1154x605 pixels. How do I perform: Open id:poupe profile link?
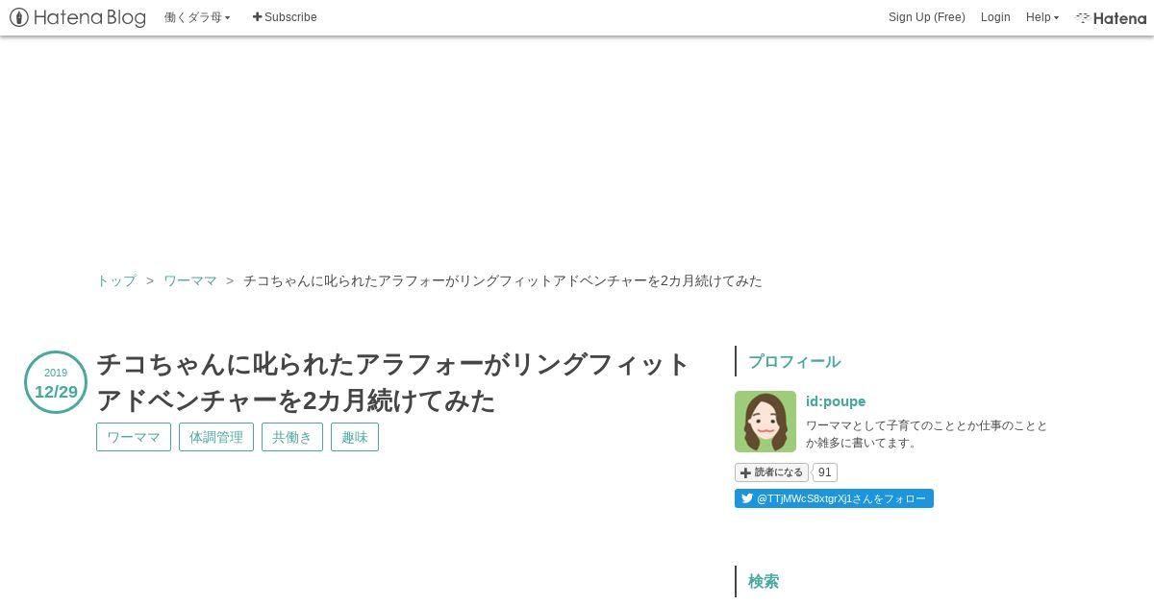(x=836, y=401)
